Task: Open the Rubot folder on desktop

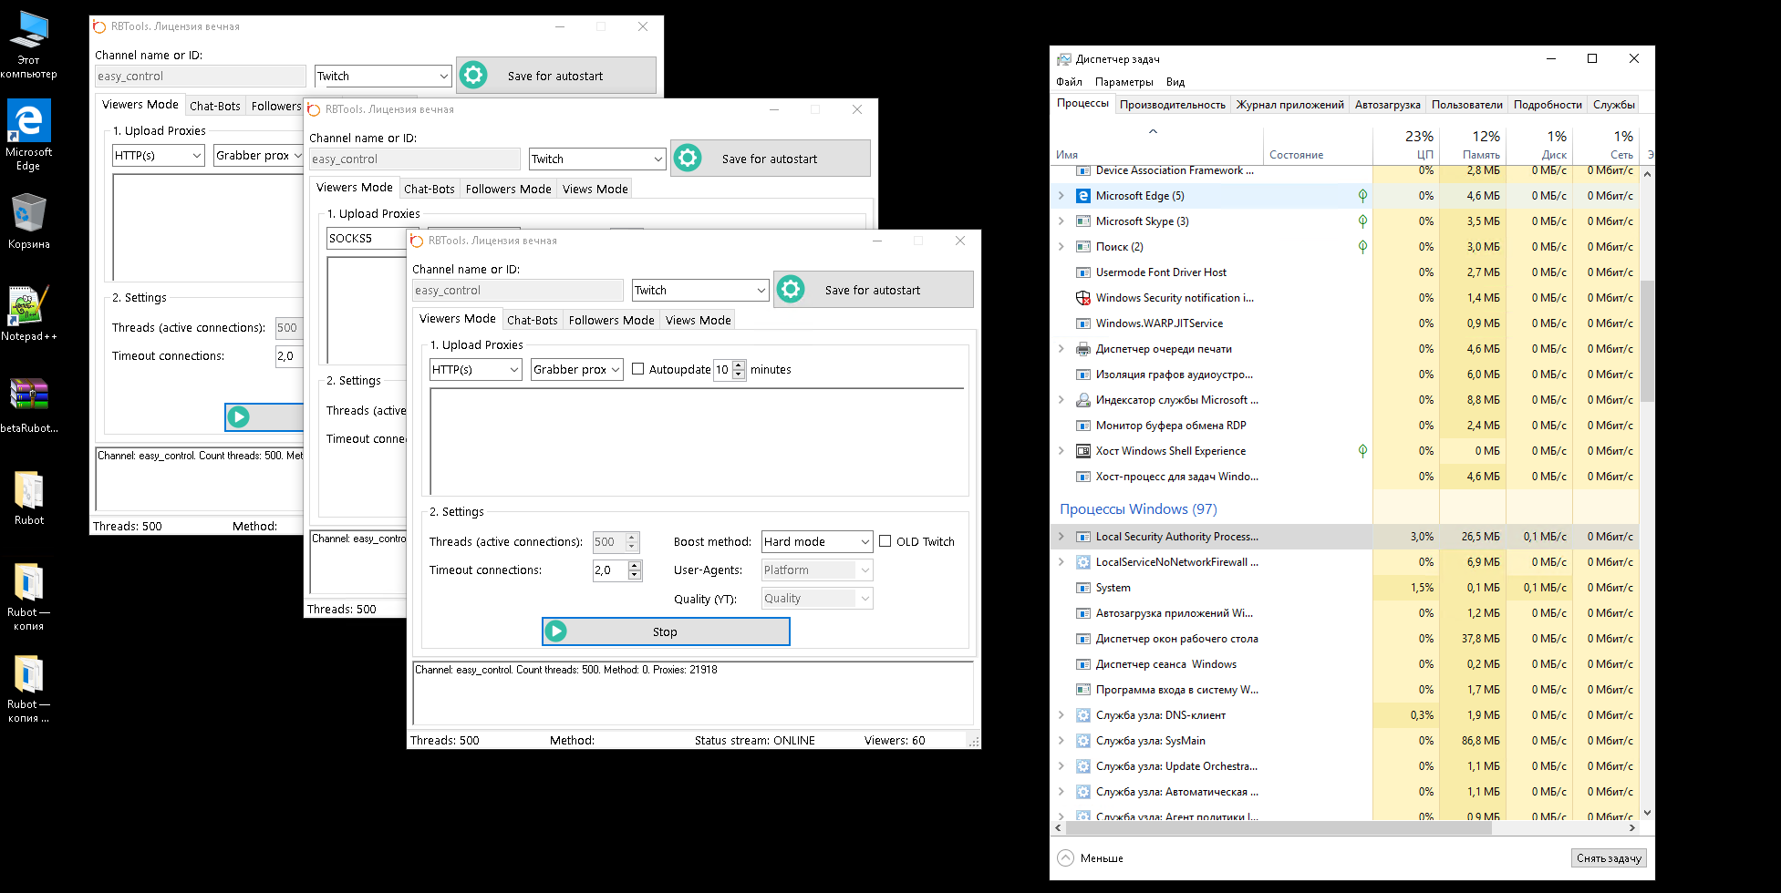Action: (28, 491)
